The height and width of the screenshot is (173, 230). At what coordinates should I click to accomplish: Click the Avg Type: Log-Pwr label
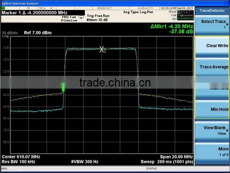pyautogui.click(x=138, y=12)
